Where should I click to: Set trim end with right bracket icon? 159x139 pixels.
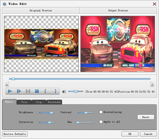pos(55,91)
